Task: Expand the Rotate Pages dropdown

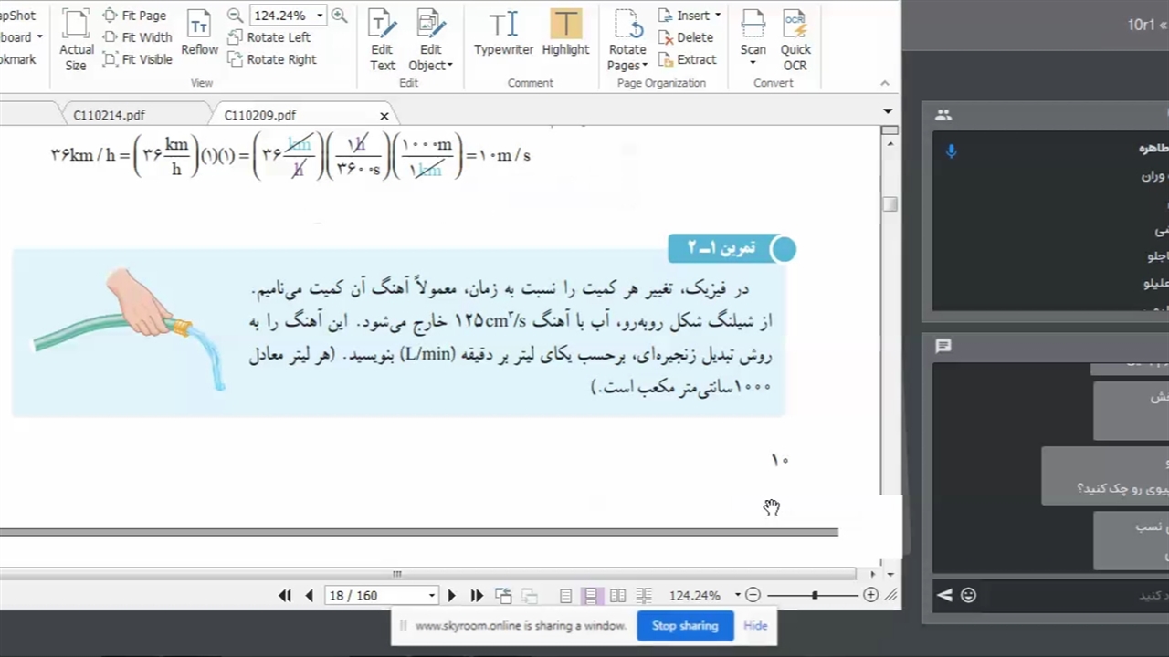Action: click(x=627, y=57)
